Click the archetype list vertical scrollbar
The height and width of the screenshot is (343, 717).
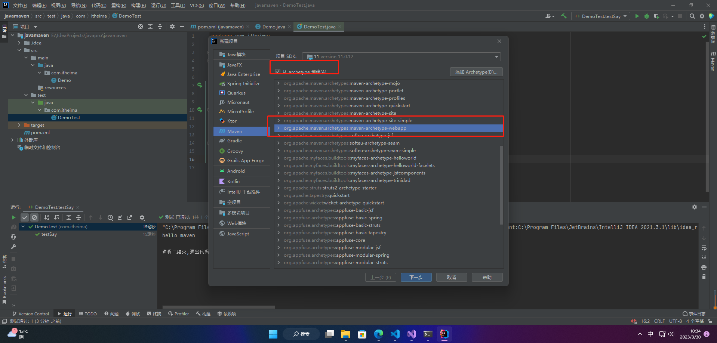(502, 185)
